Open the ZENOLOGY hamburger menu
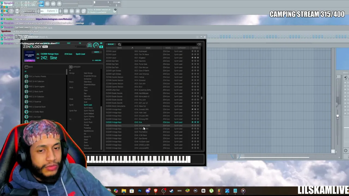 coord(101,44)
